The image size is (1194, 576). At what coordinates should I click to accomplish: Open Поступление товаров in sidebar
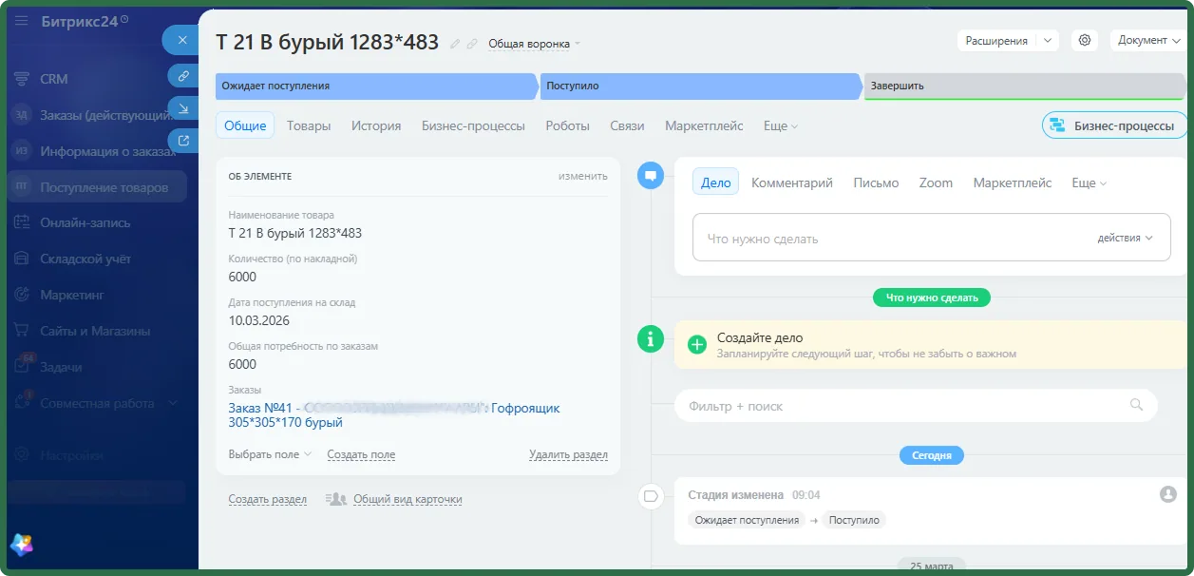tap(97, 187)
